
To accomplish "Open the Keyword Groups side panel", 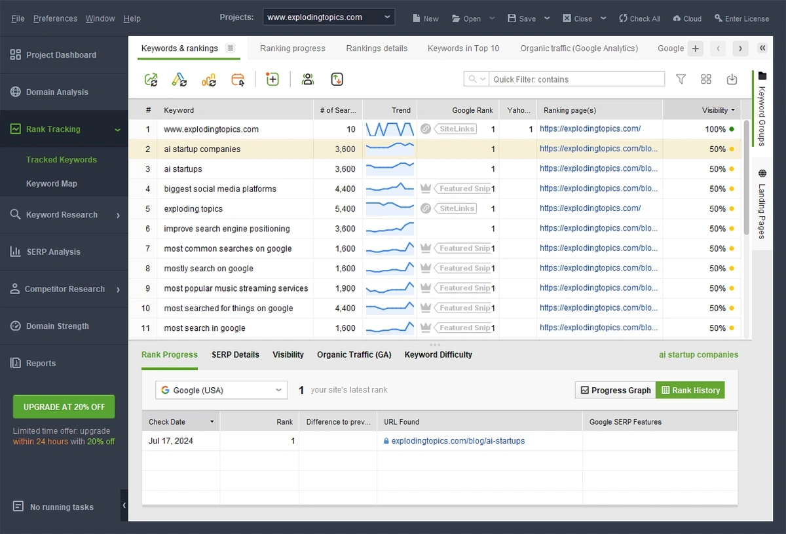I will pos(762,109).
